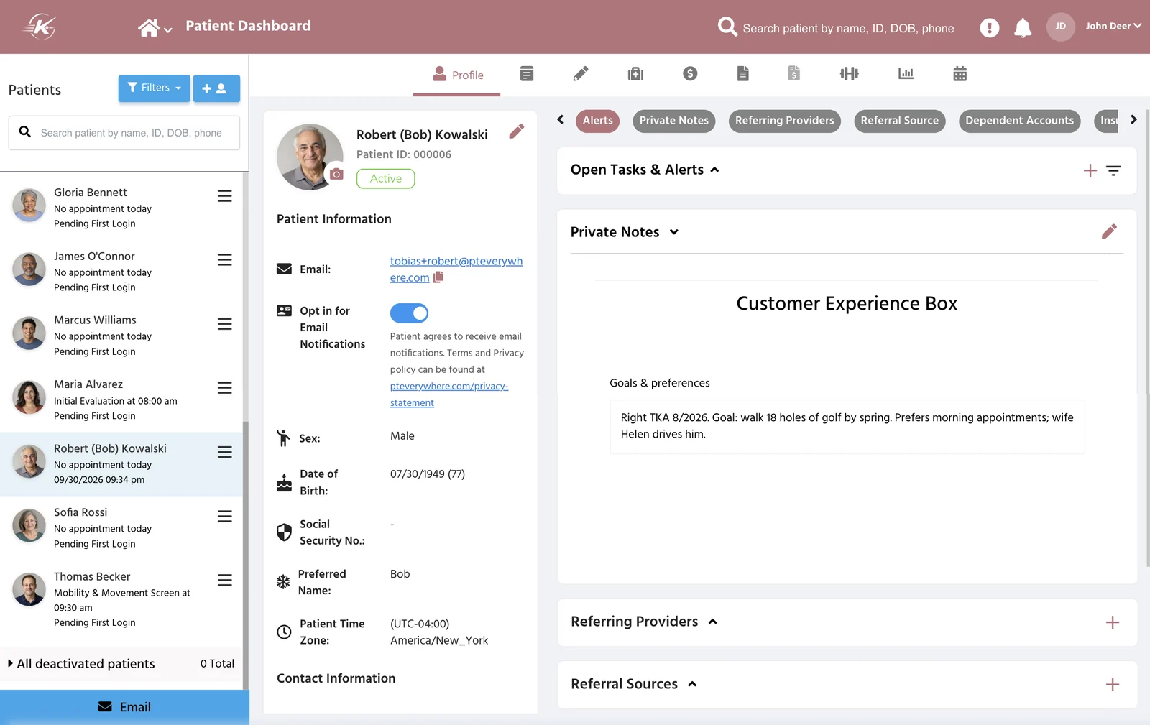
Task: Click the Active status badge
Action: coord(386,178)
